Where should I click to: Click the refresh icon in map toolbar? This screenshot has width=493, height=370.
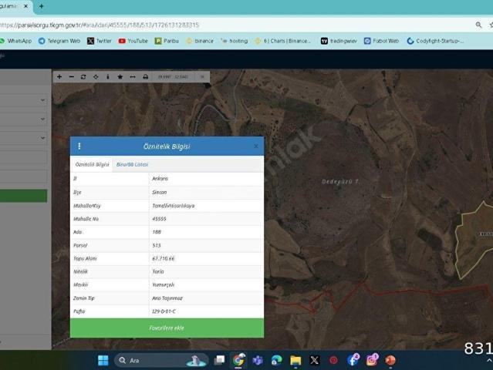click(83, 77)
